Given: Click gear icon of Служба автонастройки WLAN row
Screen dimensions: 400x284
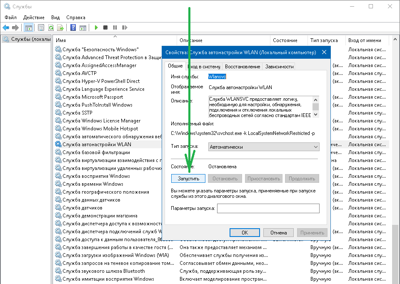Looking at the screenshot, I should [x=58, y=144].
